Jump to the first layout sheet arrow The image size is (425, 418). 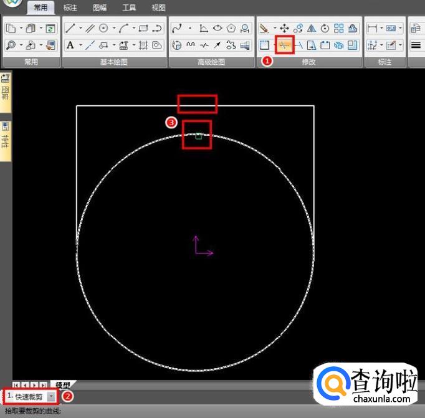point(16,385)
